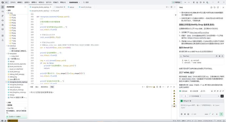Click the voice input microphone icon
This screenshot has height=122, width=226.
217,114
